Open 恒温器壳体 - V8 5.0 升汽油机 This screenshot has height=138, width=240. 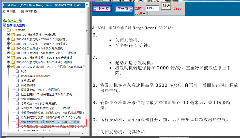coord(40,90)
